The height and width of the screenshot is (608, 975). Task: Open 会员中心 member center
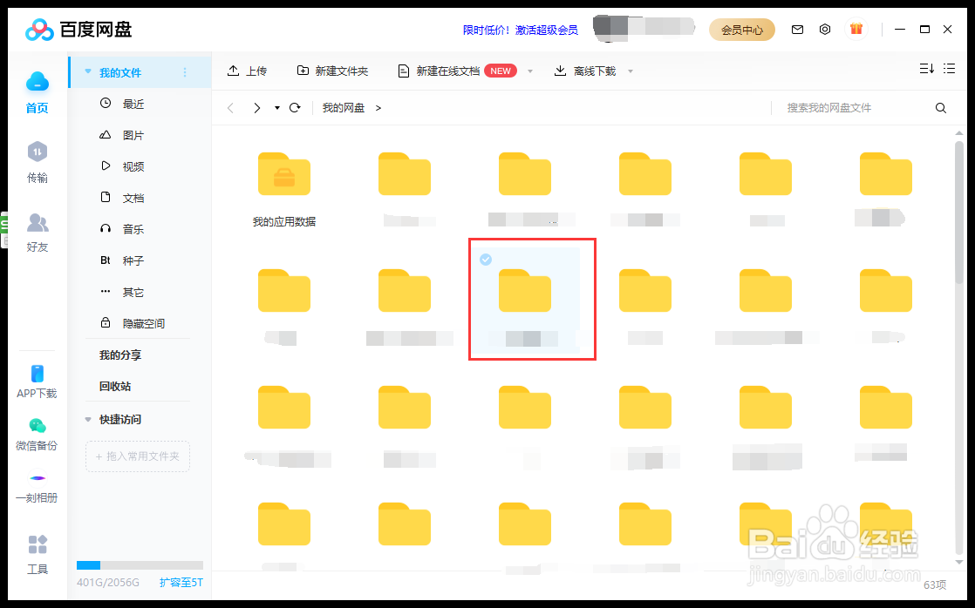[742, 30]
